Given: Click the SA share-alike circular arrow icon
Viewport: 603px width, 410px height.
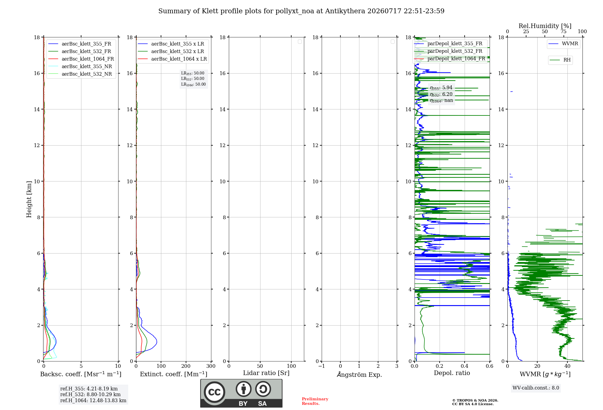Looking at the screenshot, I should [x=263, y=389].
